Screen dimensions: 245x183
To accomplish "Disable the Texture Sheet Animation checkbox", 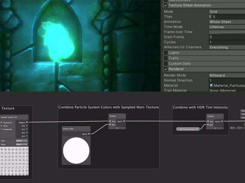I will point(166,5).
